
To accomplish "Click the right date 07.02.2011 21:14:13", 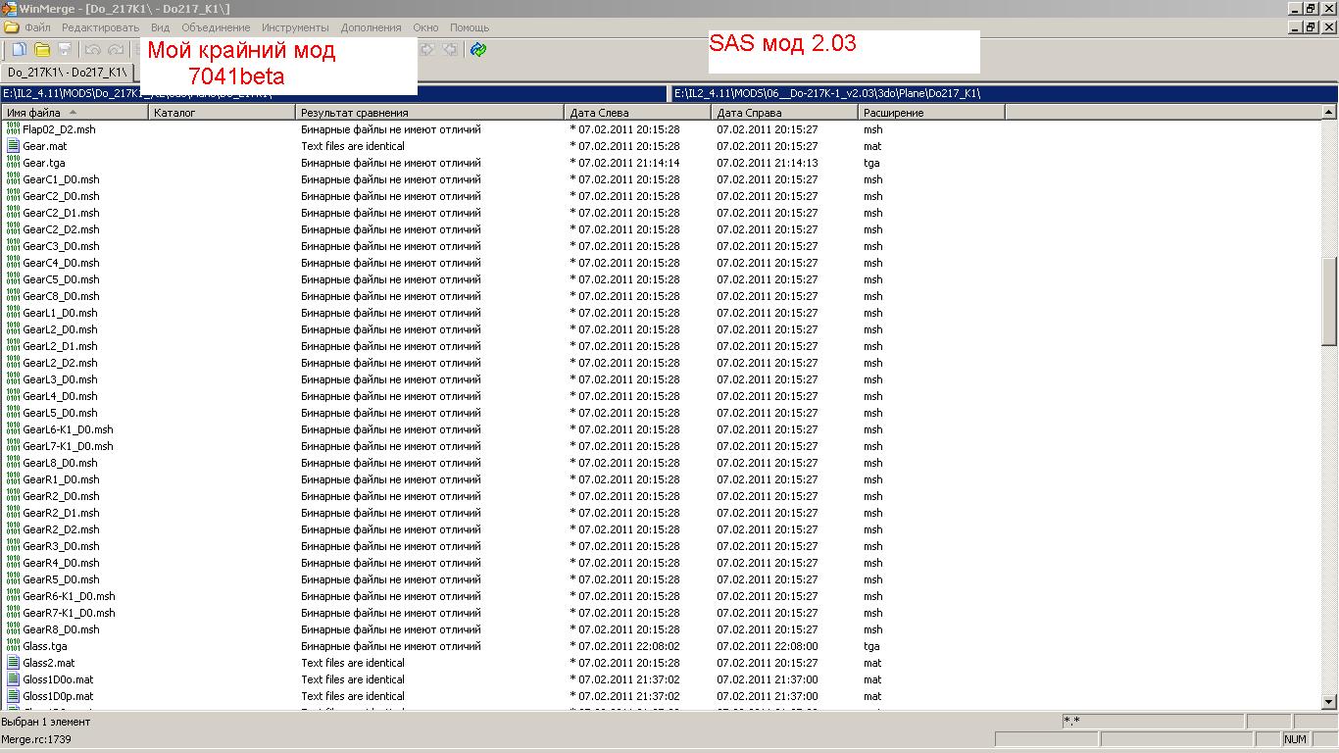I will click(768, 163).
